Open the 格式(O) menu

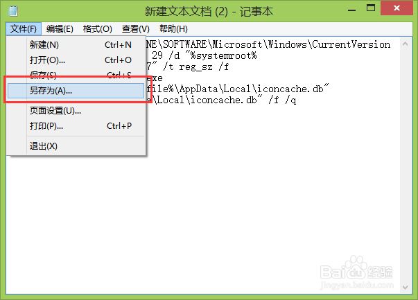tap(97, 29)
